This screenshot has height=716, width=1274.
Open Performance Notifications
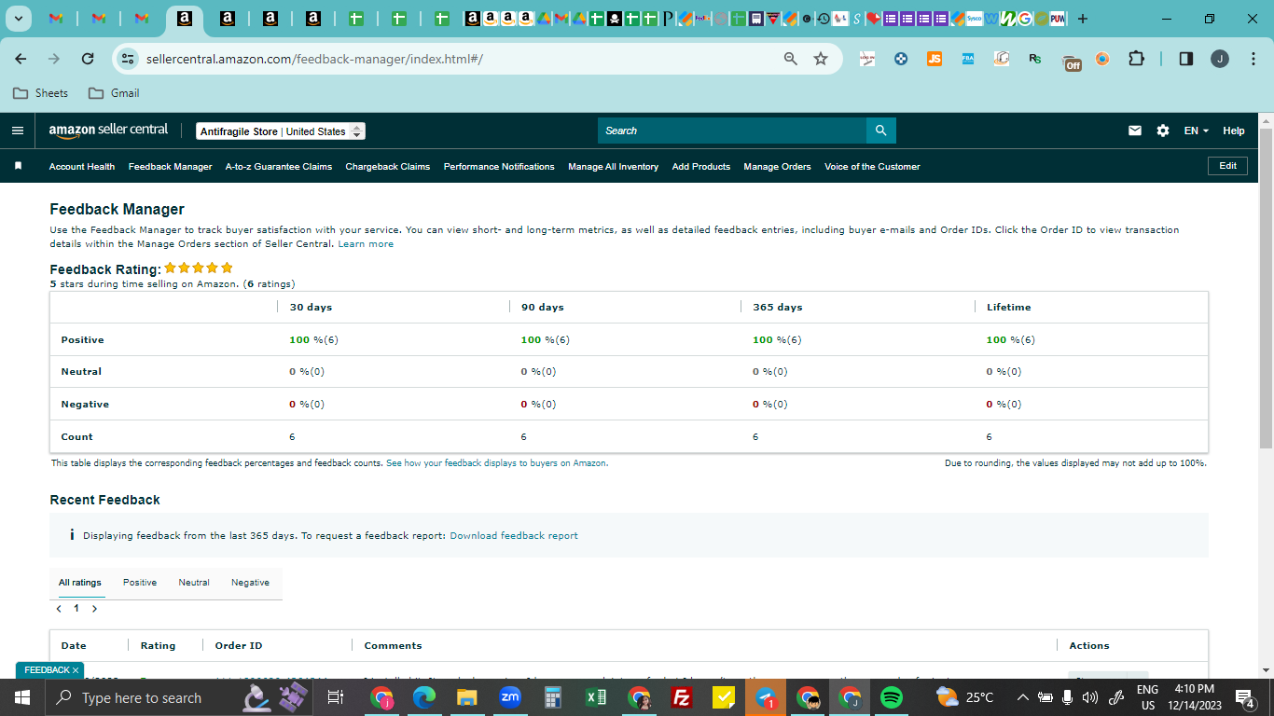coord(499,167)
